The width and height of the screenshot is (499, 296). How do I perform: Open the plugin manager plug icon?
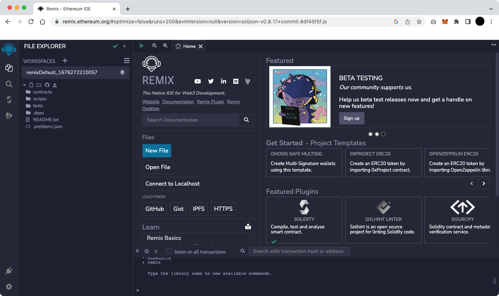(x=9, y=271)
